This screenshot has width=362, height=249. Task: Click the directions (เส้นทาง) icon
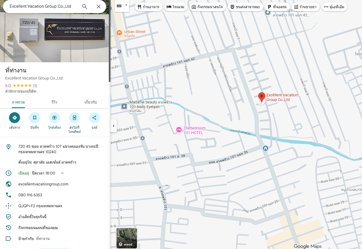click(15, 118)
